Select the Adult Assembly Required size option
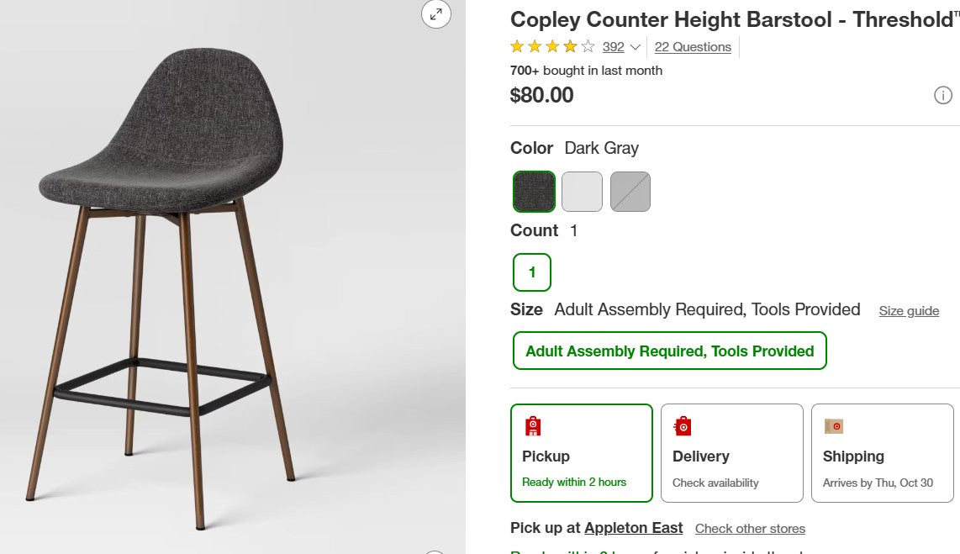 (x=670, y=351)
